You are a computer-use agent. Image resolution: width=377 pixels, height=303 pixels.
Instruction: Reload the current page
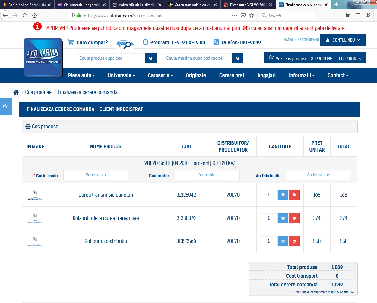click(x=25, y=15)
